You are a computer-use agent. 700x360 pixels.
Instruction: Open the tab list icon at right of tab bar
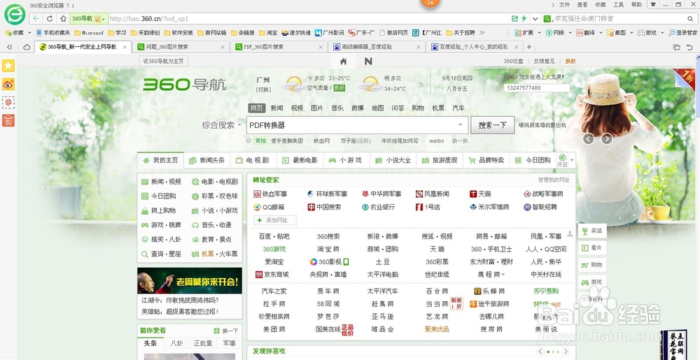tap(677, 48)
